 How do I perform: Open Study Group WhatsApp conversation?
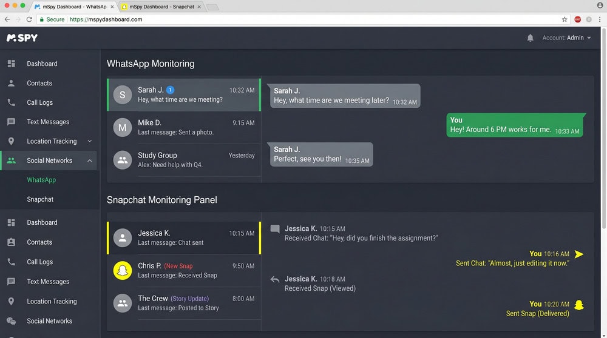[184, 160]
